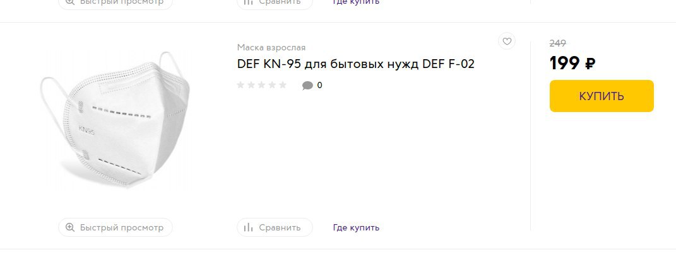The image size is (676, 255).
Task: Rate the mask with the second star
Action: pyautogui.click(x=251, y=85)
